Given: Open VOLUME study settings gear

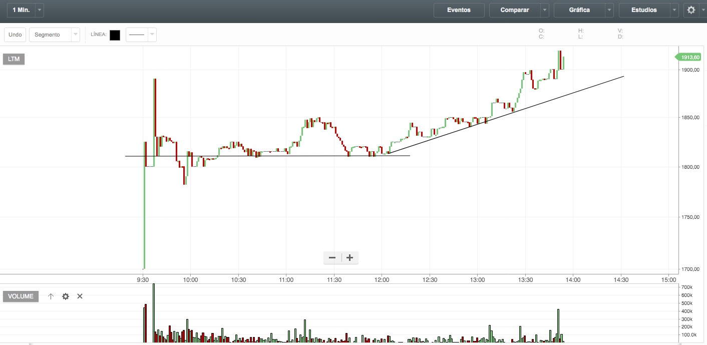Looking at the screenshot, I should click(x=66, y=296).
